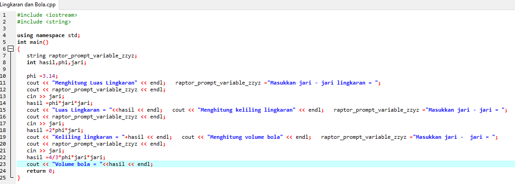Image resolution: width=515 pixels, height=184 pixels.
Task: Select the Lingkaran dan Bola.cpp tab
Action: tap(28, 5)
